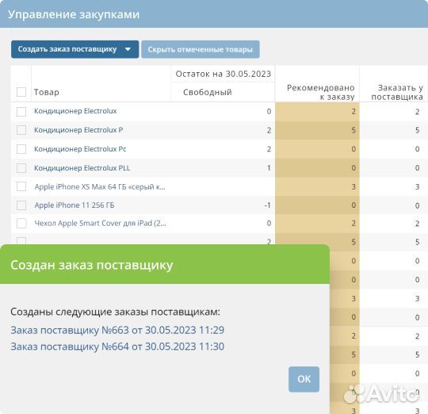Click the Управление закупками title
This screenshot has height=414, width=428.
74,14
